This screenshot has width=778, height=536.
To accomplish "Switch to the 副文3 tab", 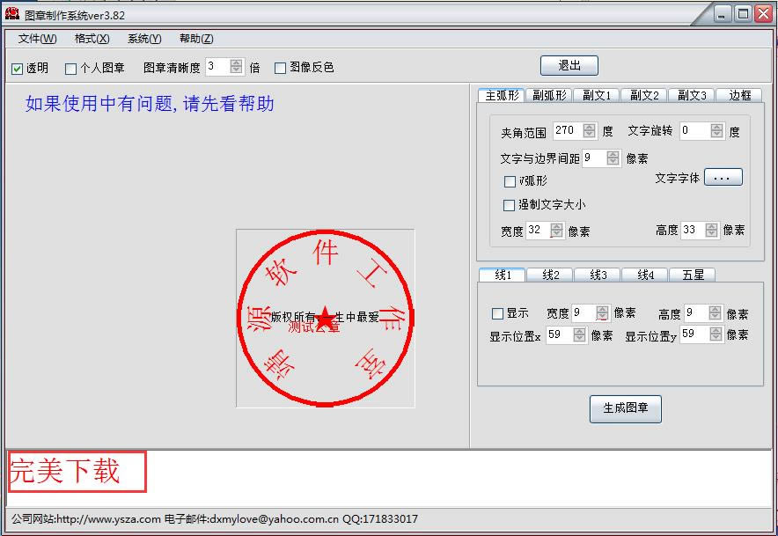I will tap(692, 95).
